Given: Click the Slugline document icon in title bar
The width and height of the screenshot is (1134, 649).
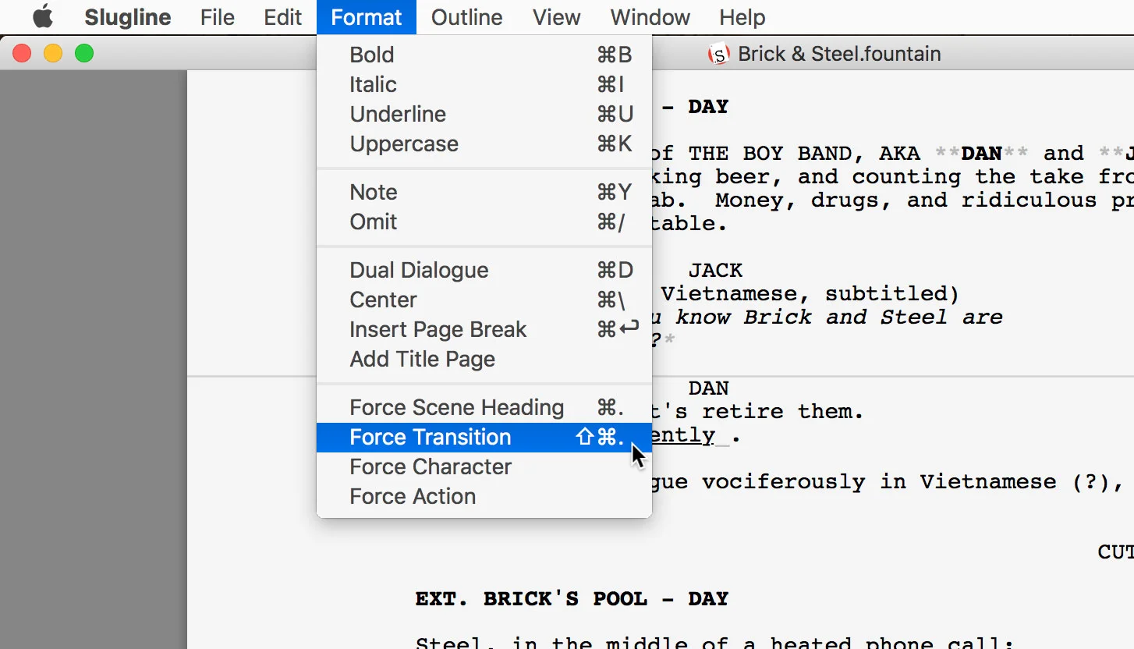Looking at the screenshot, I should coord(718,54).
